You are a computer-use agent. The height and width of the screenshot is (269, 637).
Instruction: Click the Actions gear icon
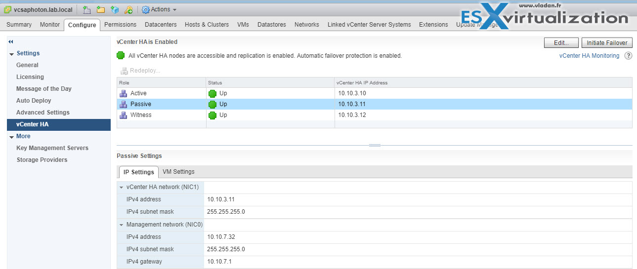tap(145, 9)
